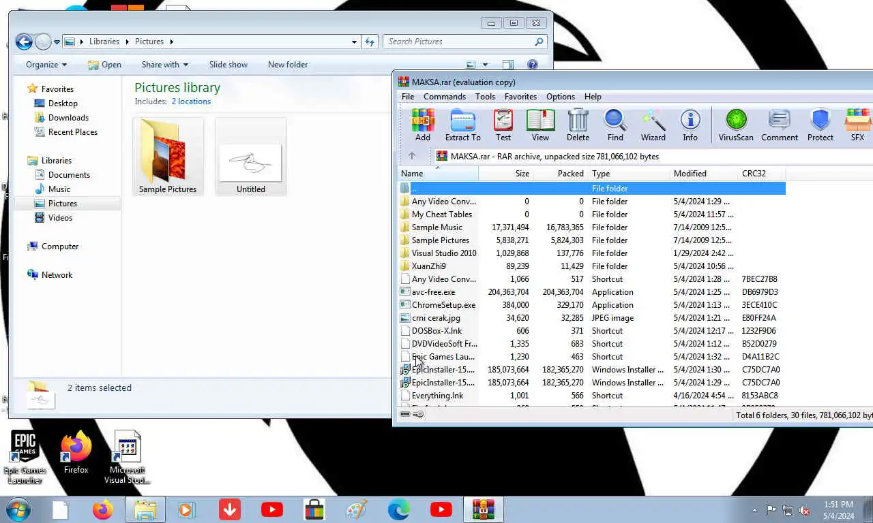Click the Comment toolbar icon
The width and height of the screenshot is (873, 523).
[x=780, y=125]
